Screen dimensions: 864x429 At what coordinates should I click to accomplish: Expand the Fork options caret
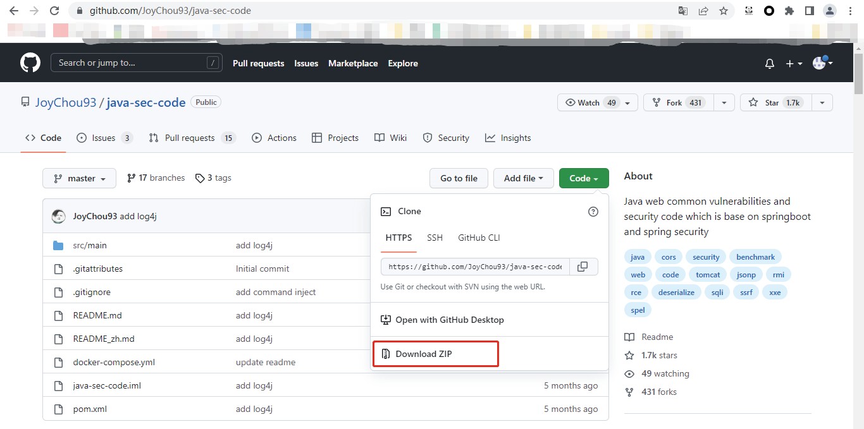[724, 102]
